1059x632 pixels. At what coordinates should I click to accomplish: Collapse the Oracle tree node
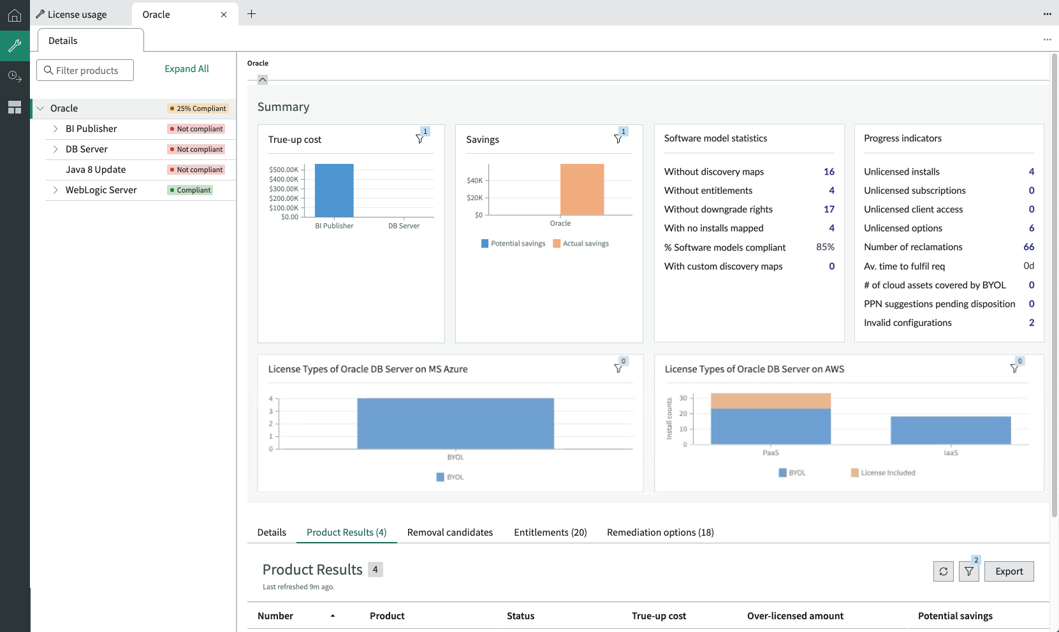coord(40,108)
